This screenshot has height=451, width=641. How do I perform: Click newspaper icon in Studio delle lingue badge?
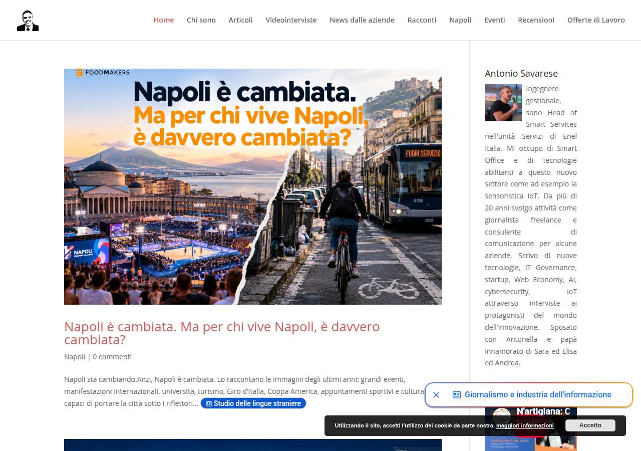click(209, 403)
